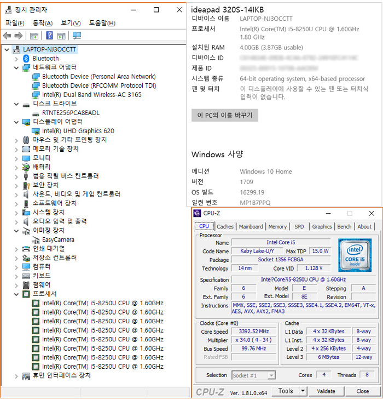Collapse the LAPTOP-NJ3OCCTT root node
This screenshot has height=400, width=383.
tap(7, 49)
